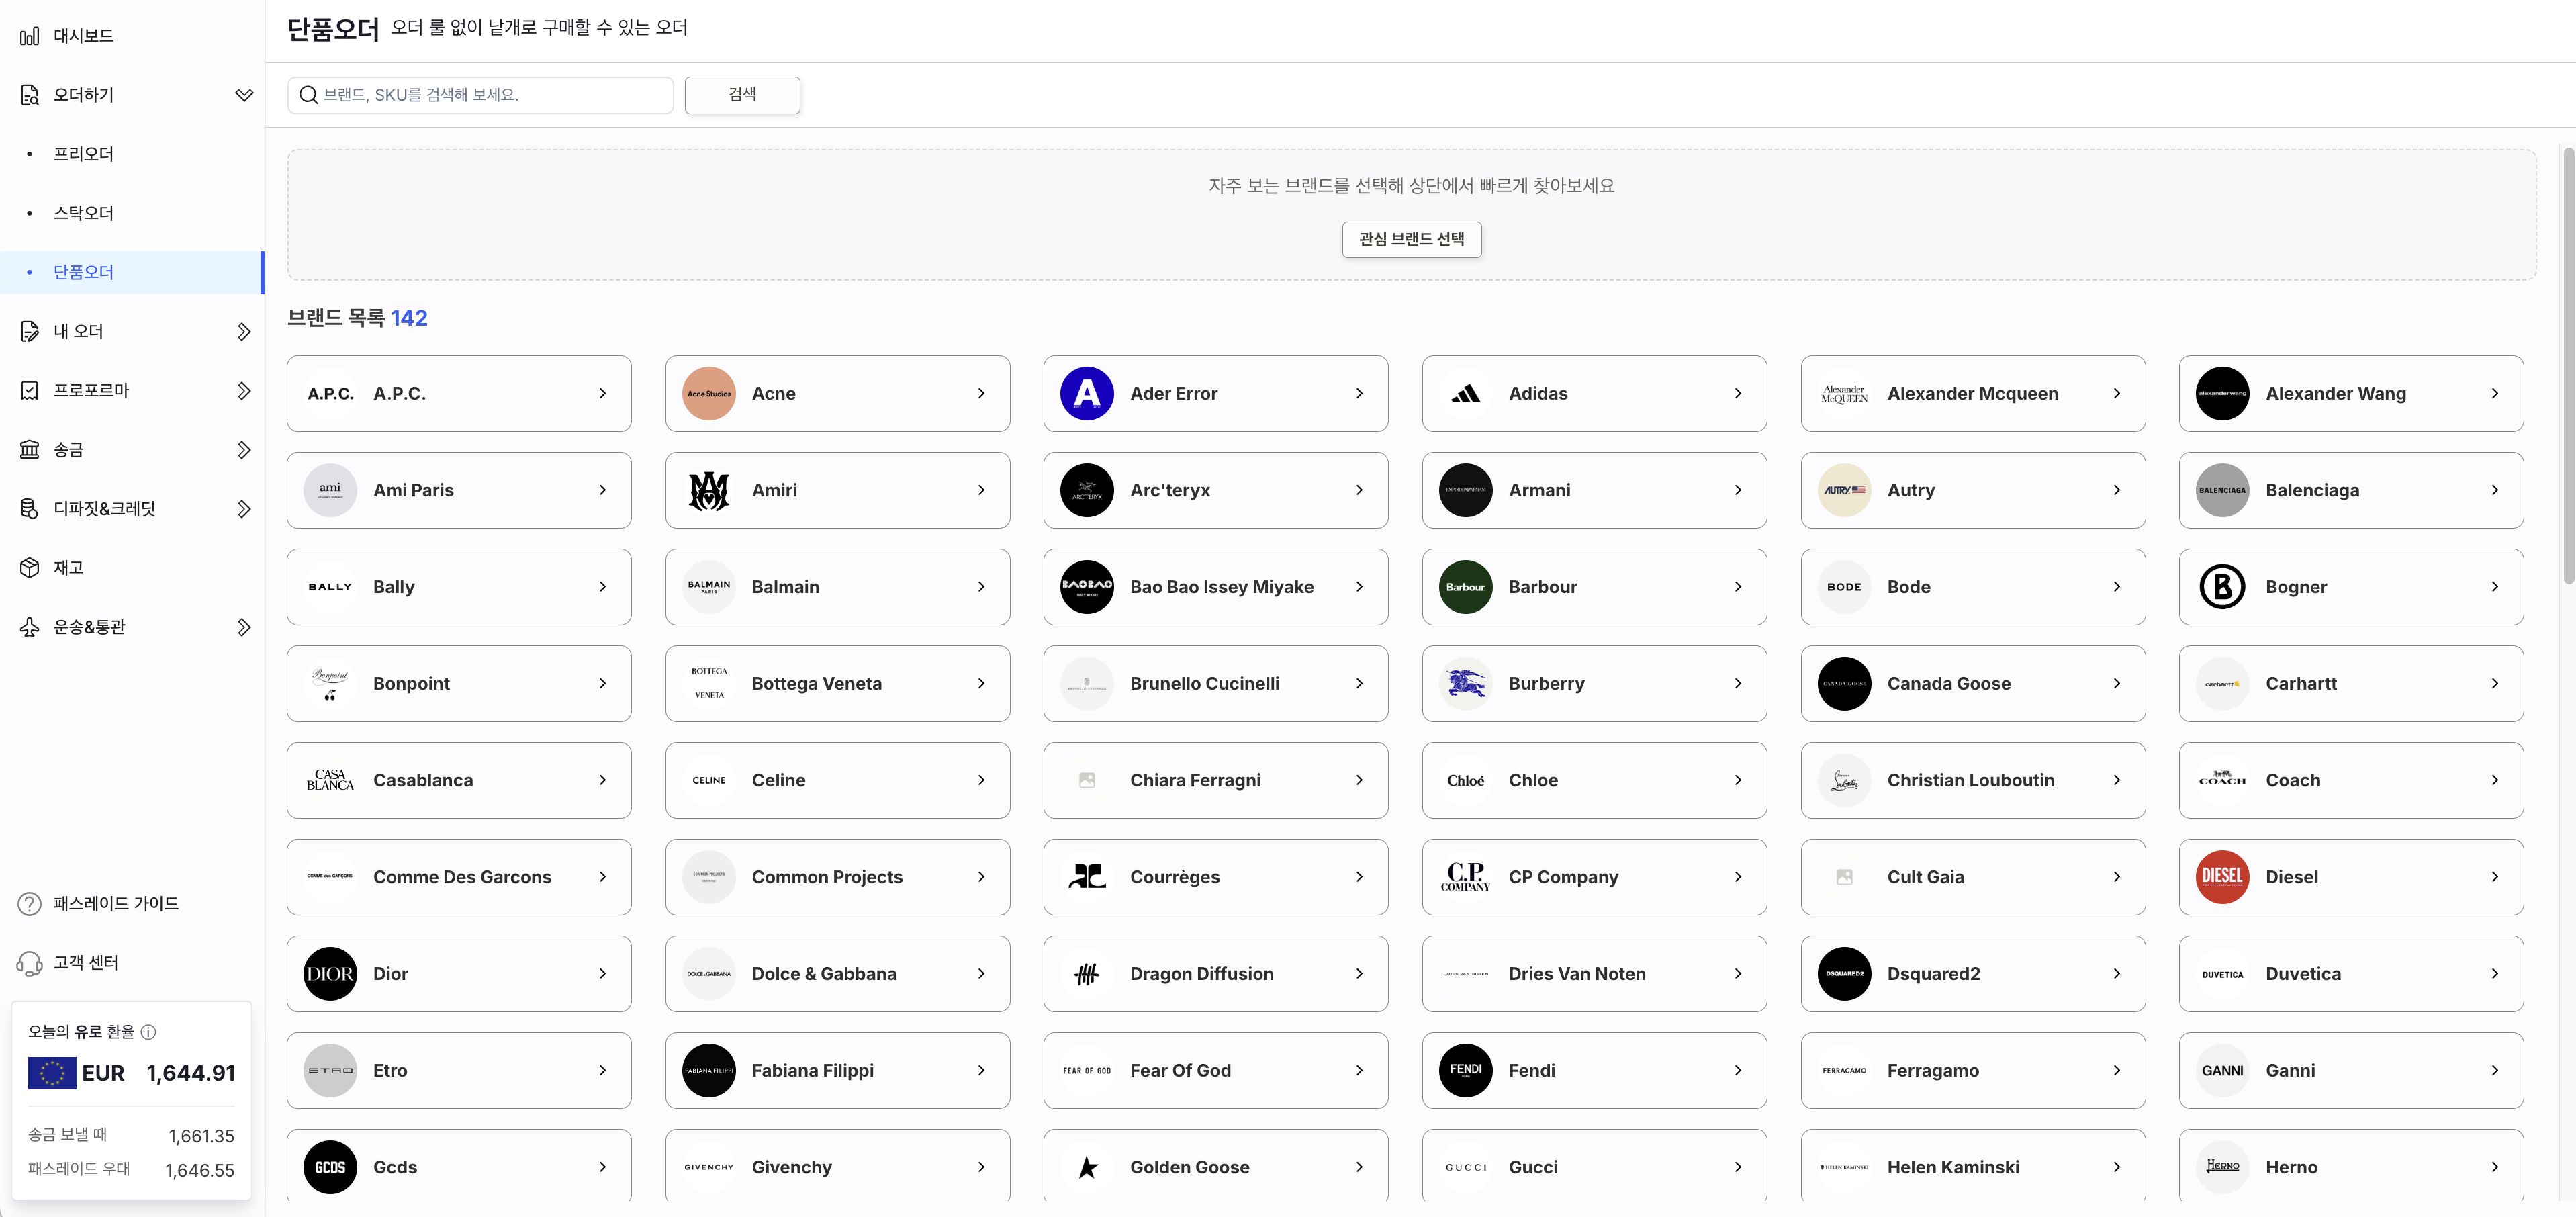Open the 스탁오더 menu item
Screen dimensions: 2576x1217
pyautogui.click(x=84, y=213)
